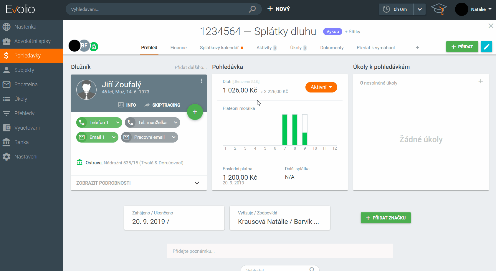Viewport: 496px width, 271px height.
Task: Add task with plus in Úkoly panel
Action: click(480, 81)
